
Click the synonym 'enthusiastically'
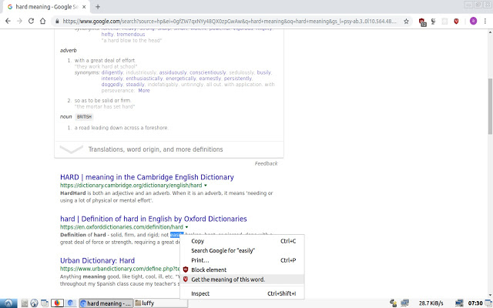[144, 79]
